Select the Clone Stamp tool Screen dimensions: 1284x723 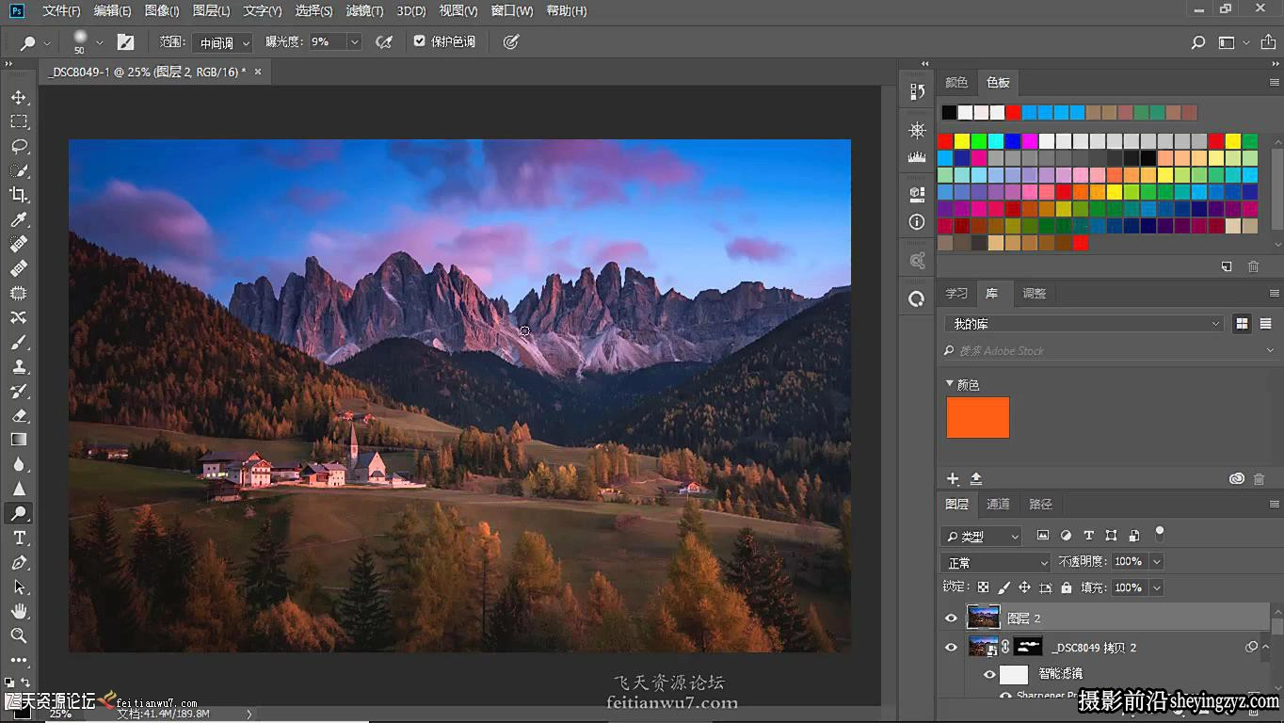point(19,366)
